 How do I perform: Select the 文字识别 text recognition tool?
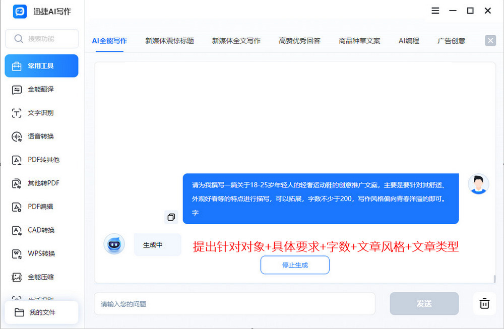[42, 113]
